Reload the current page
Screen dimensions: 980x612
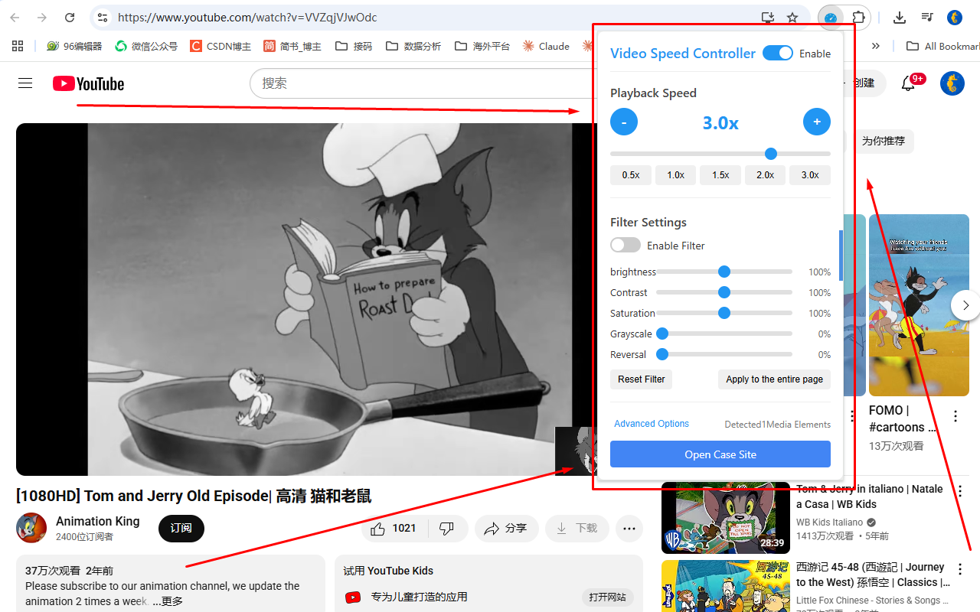[70, 18]
